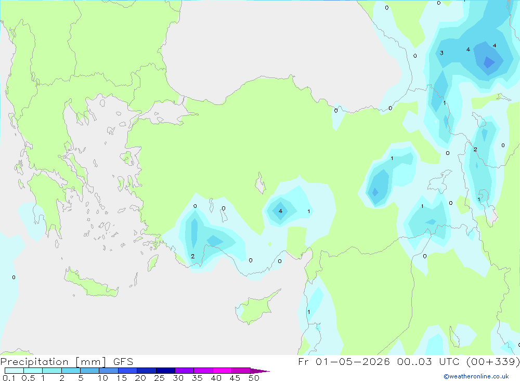Pick the 10–15 mm legend color swatch
Viewport: 520px width, 381px height.
click(x=109, y=371)
